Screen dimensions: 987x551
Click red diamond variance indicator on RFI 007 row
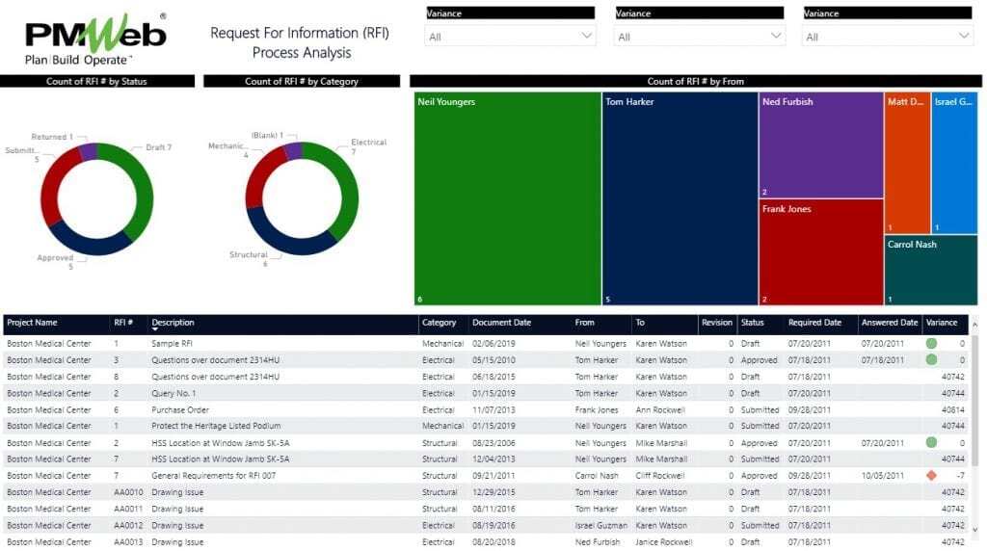tap(932, 476)
